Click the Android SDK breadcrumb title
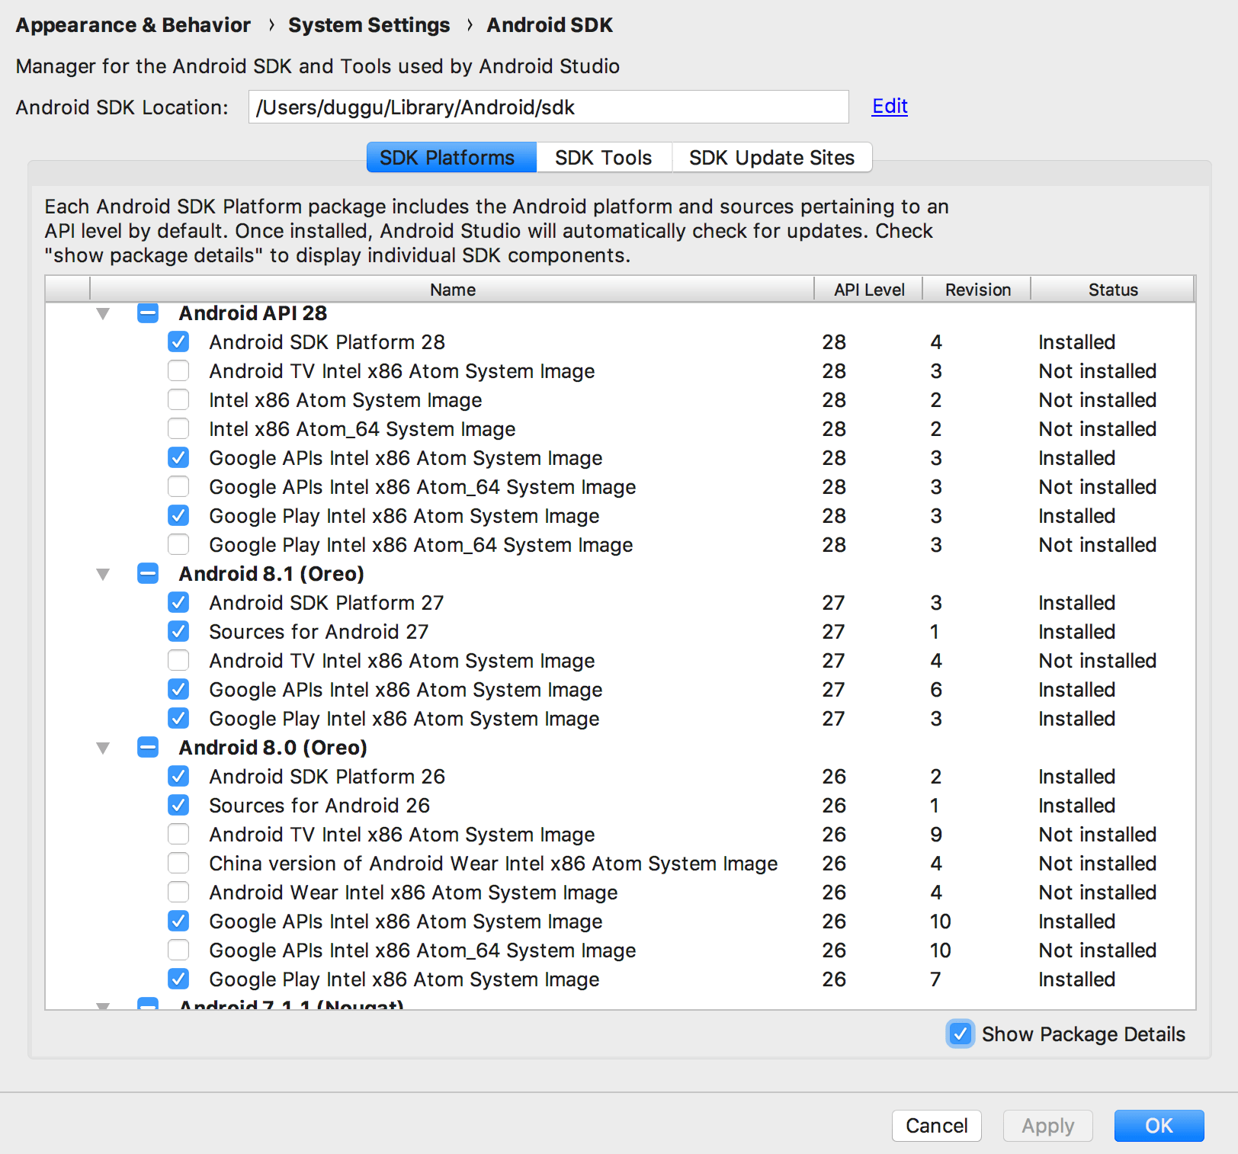This screenshot has height=1154, width=1238. (x=550, y=25)
